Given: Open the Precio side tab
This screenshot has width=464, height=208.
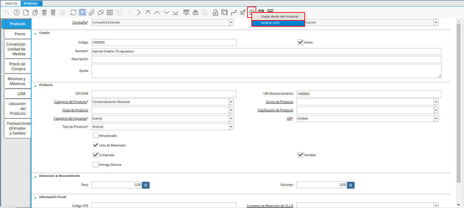Looking at the screenshot, I should 18,34.
